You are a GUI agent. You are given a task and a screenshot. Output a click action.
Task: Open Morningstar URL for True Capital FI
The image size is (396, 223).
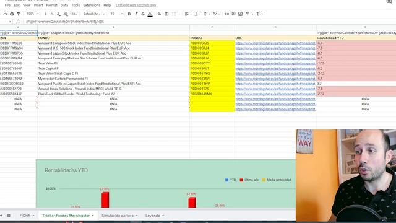click(x=275, y=69)
